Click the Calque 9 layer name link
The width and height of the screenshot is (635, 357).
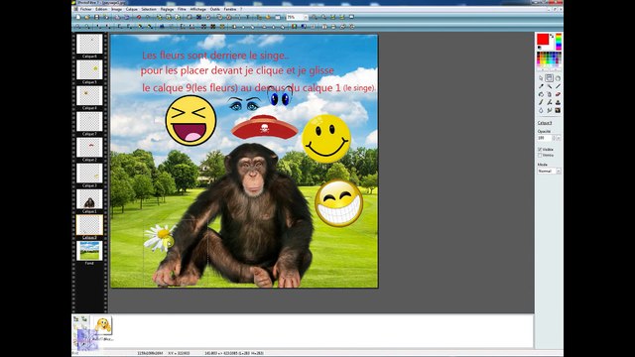(x=545, y=123)
